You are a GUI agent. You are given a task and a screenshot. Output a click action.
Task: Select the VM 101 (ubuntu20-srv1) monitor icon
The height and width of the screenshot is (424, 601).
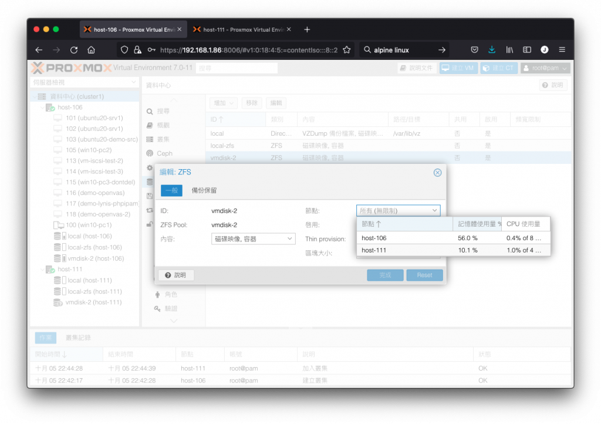[x=58, y=118]
